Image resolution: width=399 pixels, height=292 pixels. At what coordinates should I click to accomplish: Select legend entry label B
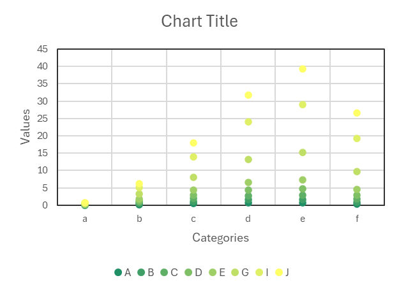pos(151,272)
